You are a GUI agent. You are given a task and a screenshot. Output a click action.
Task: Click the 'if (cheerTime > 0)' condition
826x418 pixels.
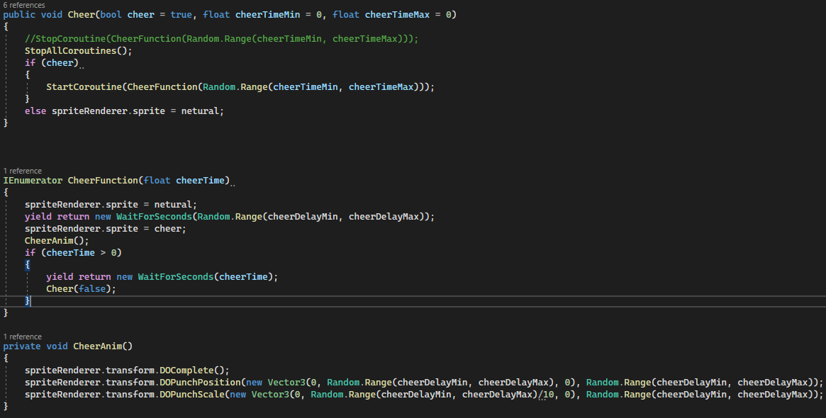click(x=73, y=253)
